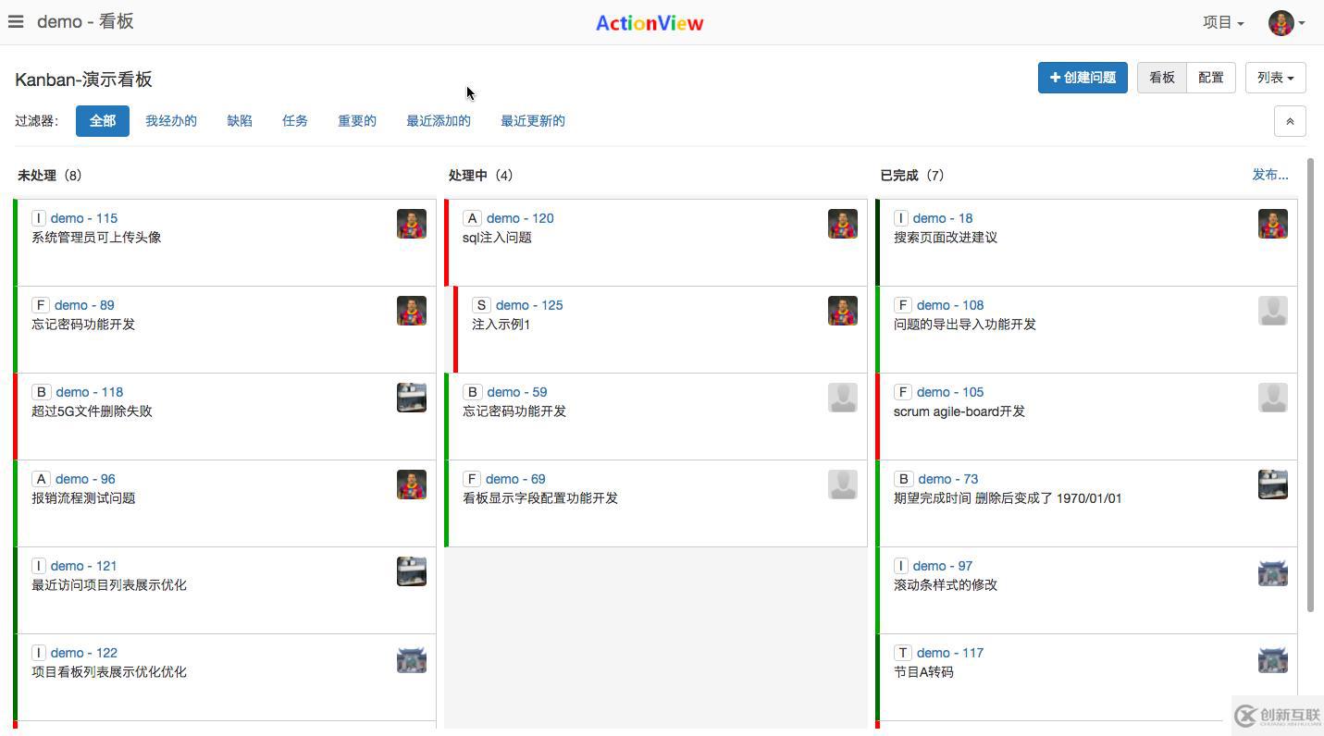Switch to the 看板 view toggle

pyautogui.click(x=1161, y=78)
